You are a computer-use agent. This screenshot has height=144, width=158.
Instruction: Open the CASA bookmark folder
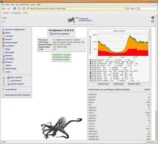[5, 13]
